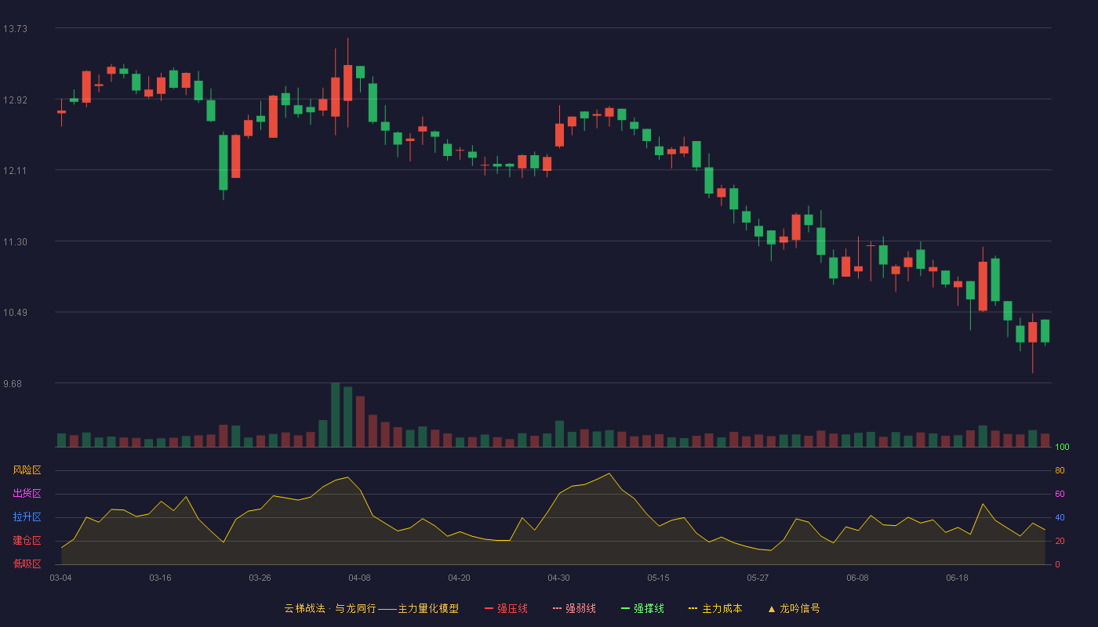Toggle the 强弱线 legend series
Image resolution: width=1098 pixels, height=627 pixels.
point(574,608)
